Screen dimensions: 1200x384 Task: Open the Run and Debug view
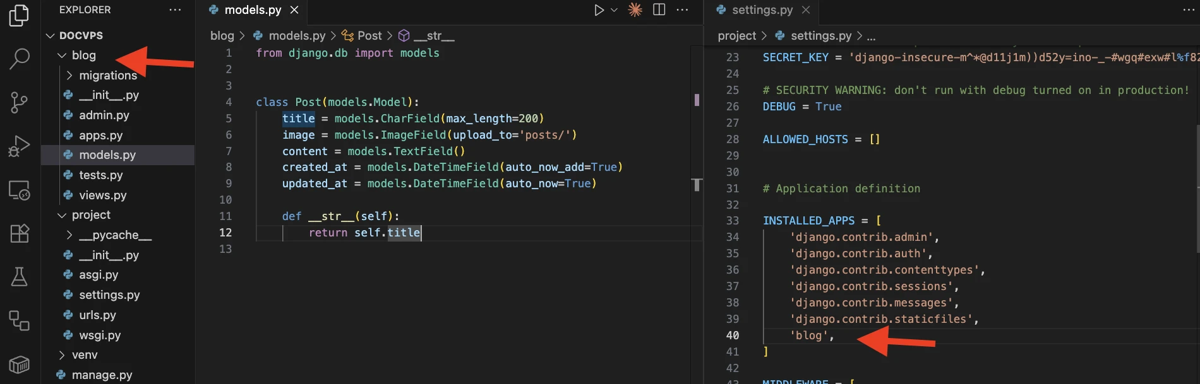click(19, 146)
